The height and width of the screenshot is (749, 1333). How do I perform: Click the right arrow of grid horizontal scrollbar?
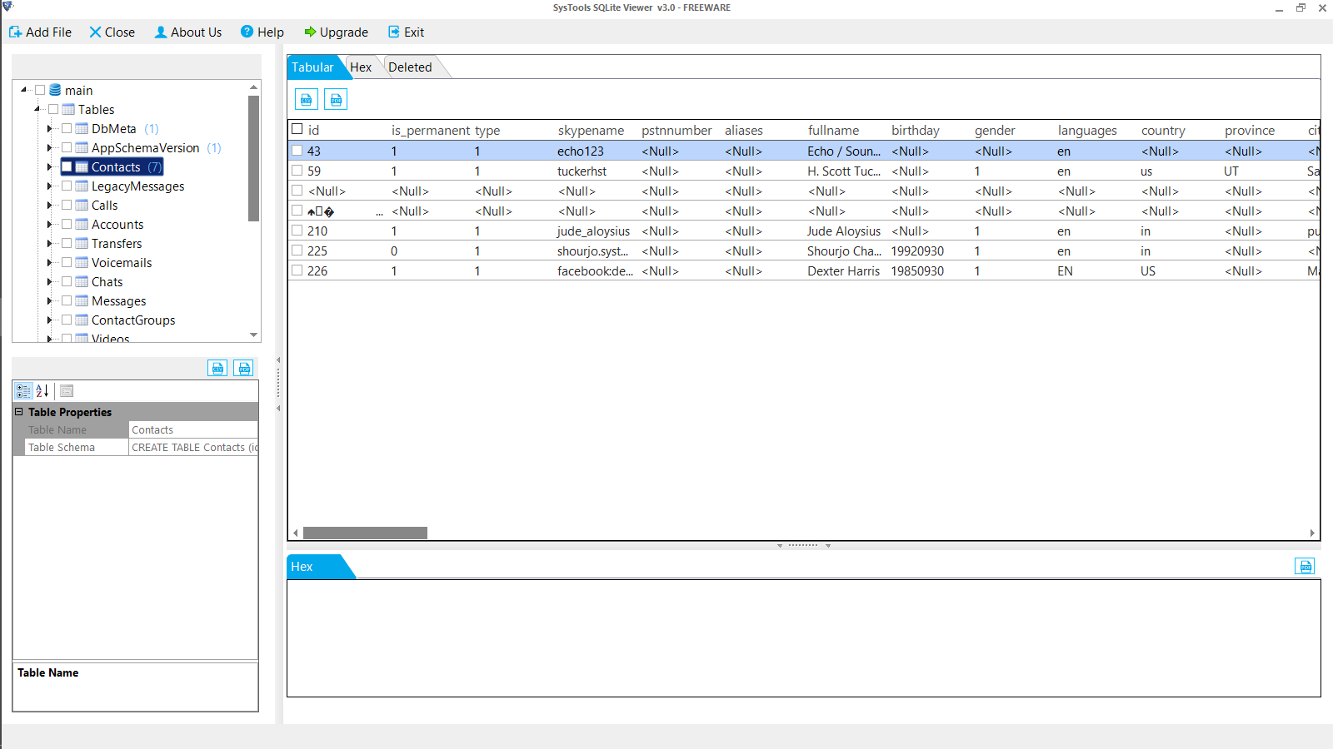point(1312,533)
